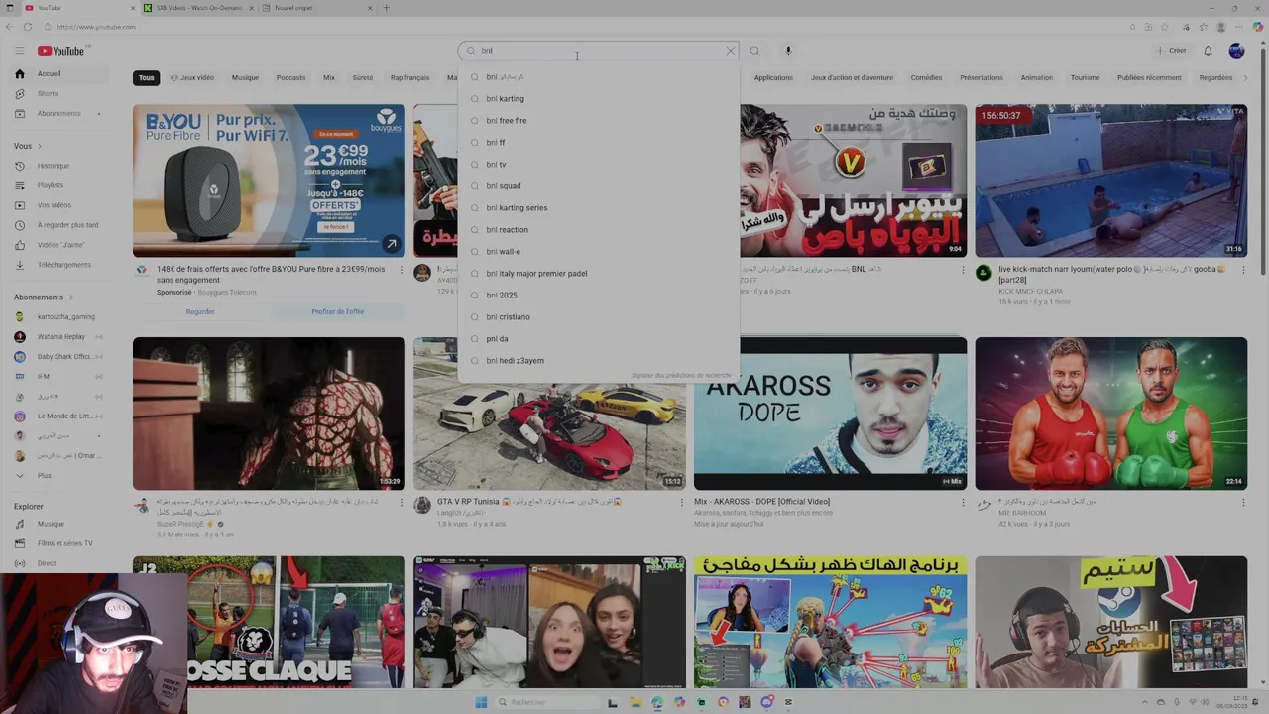Expand the Abonnements section header
Viewport: 1269px width, 714px height.
point(43,297)
